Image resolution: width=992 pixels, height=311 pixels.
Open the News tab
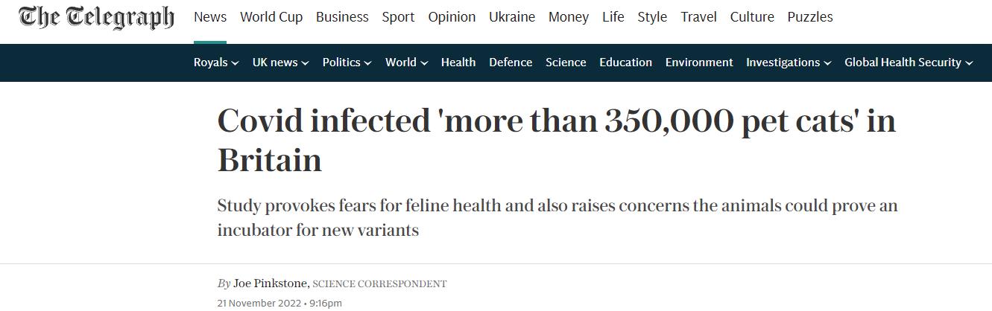(210, 17)
